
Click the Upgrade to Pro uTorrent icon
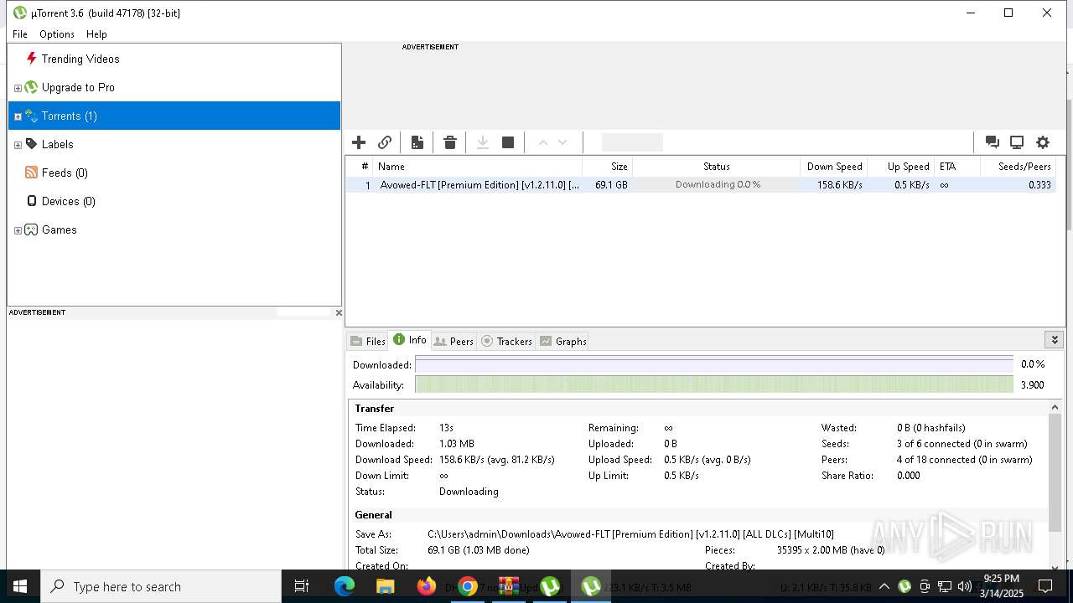pyautogui.click(x=31, y=87)
